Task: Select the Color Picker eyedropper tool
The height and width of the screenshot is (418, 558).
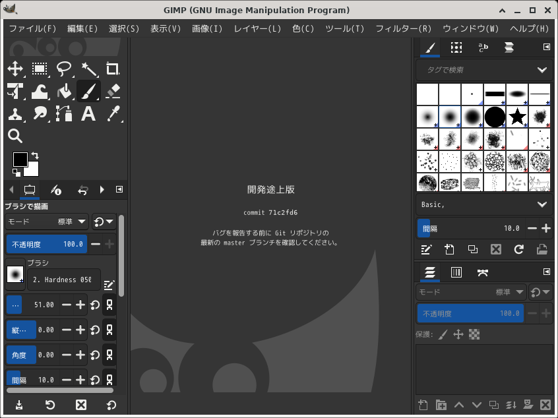Action: (x=113, y=114)
